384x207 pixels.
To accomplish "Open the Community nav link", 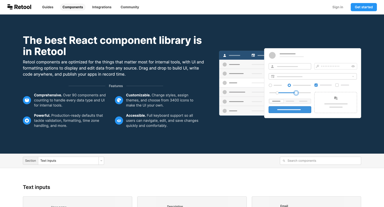I will (130, 7).
